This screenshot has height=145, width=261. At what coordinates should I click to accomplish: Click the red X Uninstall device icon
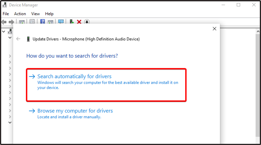pos(79,22)
